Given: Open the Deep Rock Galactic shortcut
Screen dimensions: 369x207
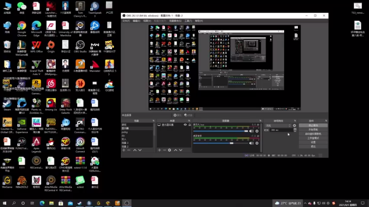Looking at the screenshot, I should pos(65,106).
